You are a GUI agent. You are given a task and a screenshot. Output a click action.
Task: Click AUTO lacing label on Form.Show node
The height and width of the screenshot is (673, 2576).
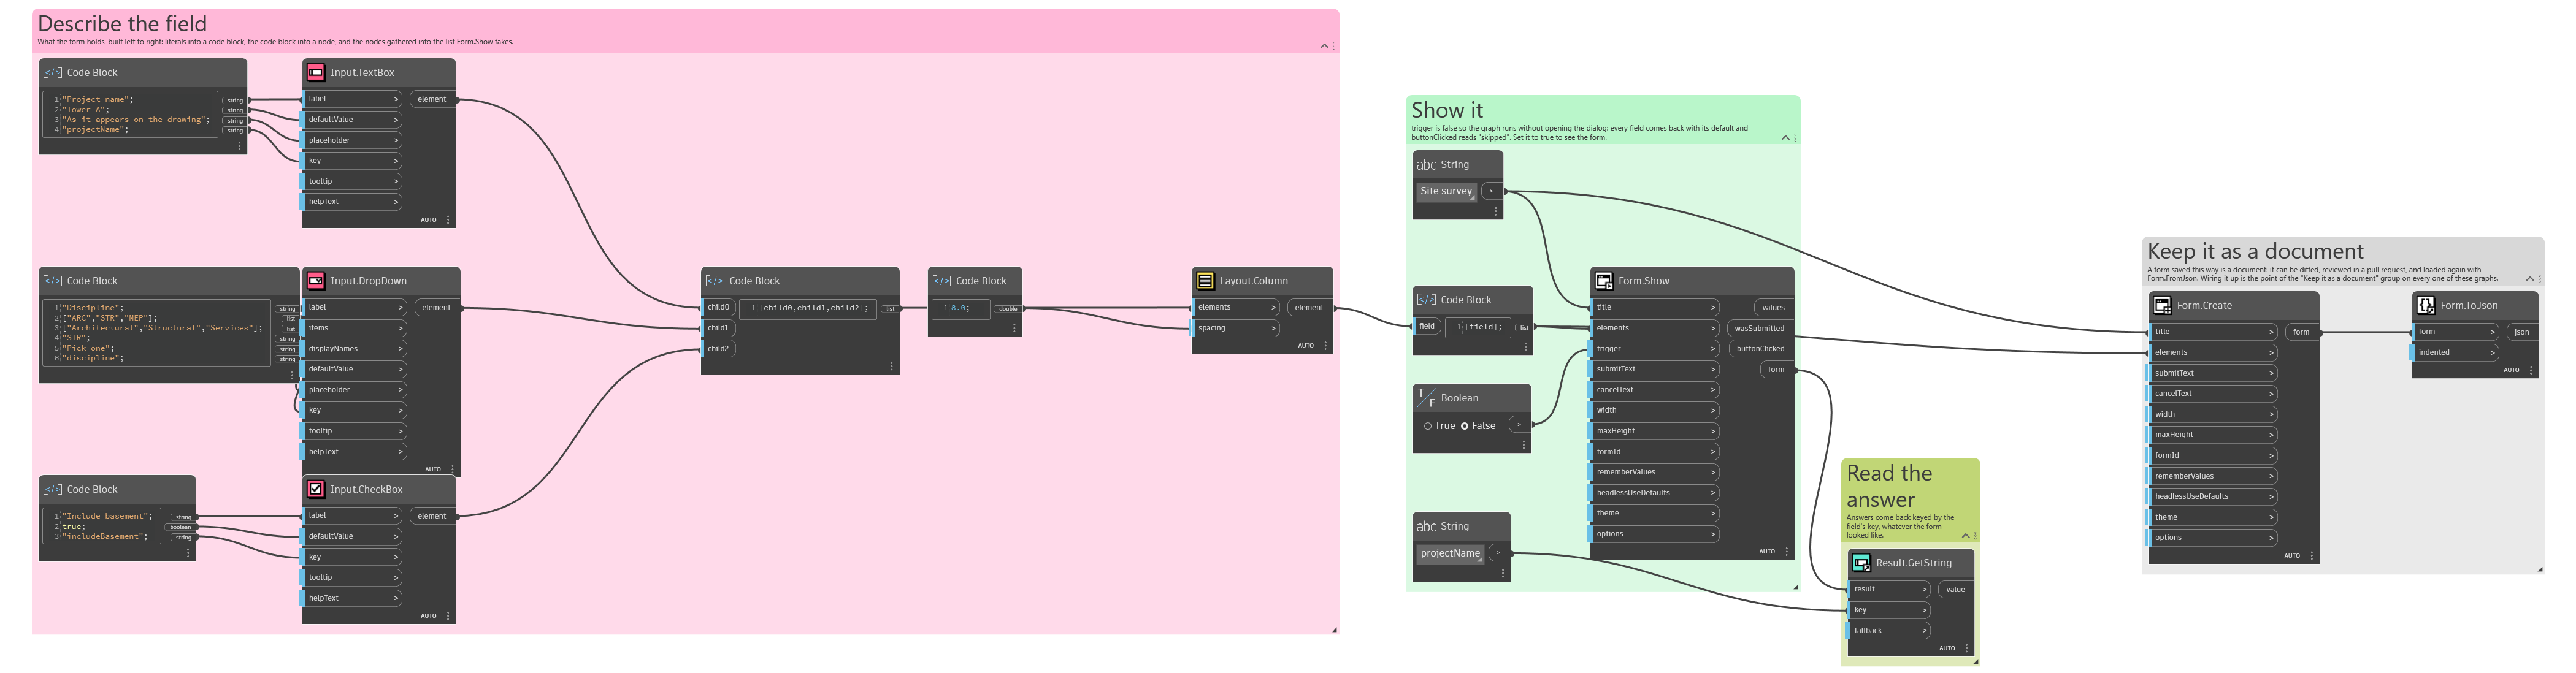1767,551
